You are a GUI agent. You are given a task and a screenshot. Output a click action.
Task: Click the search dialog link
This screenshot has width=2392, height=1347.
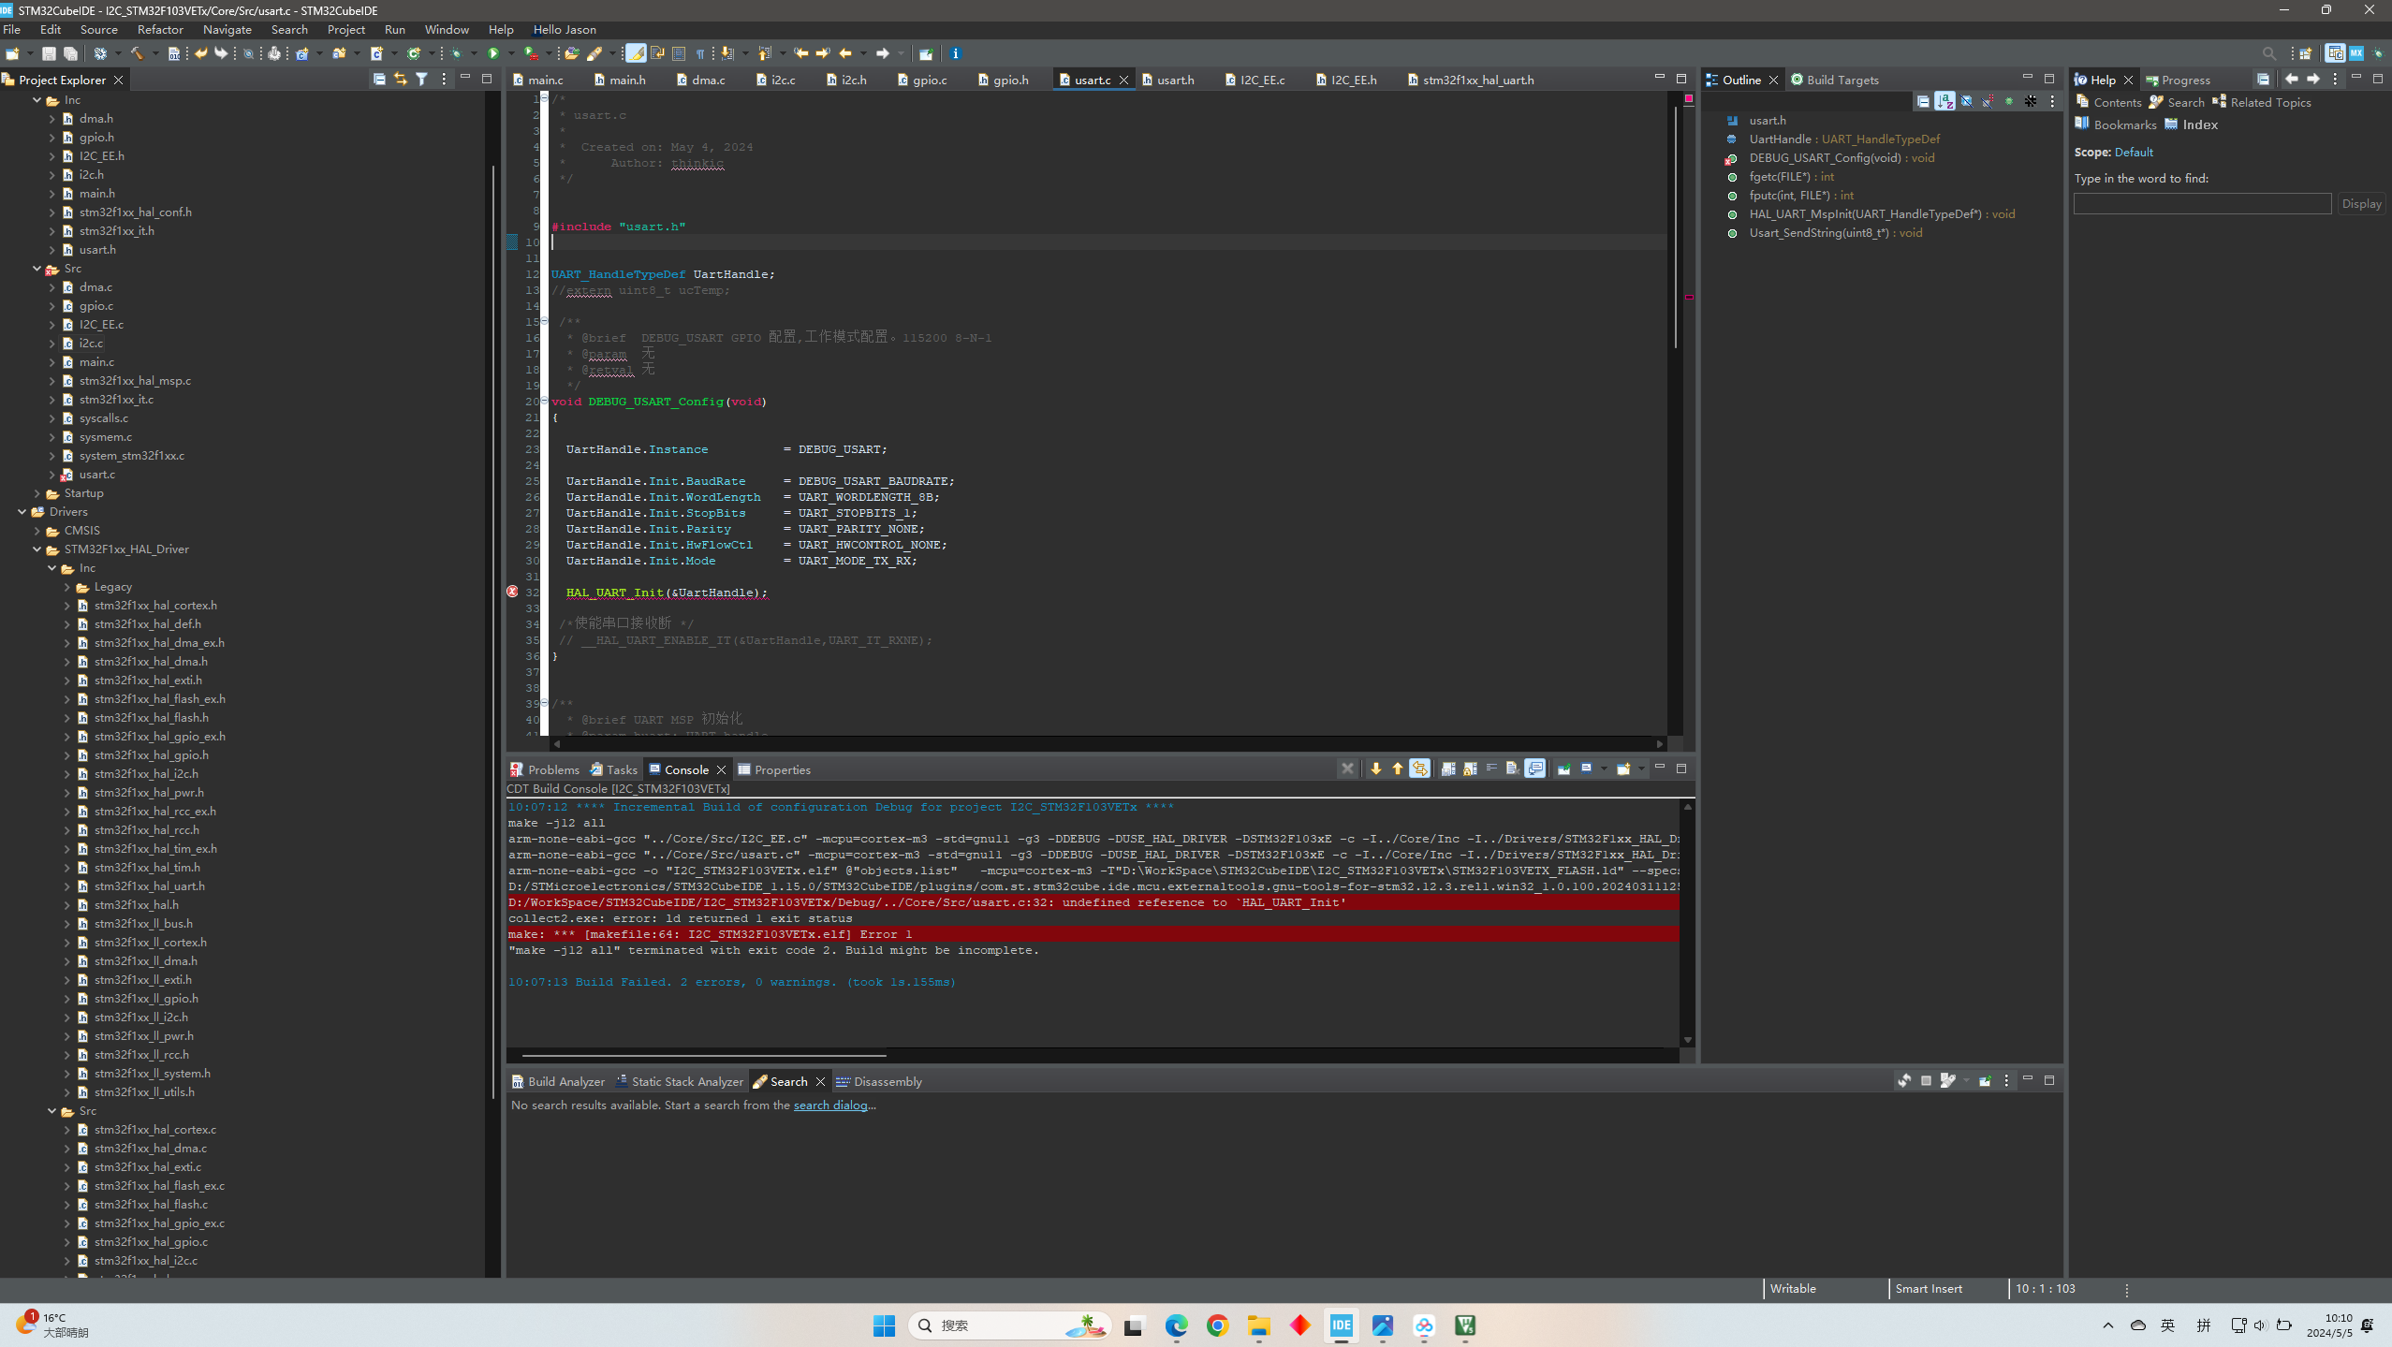pyautogui.click(x=830, y=1105)
